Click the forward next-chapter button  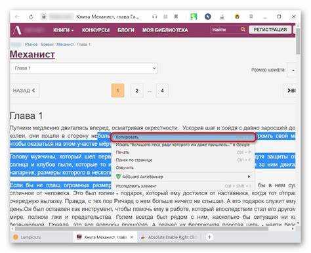tap(290, 90)
